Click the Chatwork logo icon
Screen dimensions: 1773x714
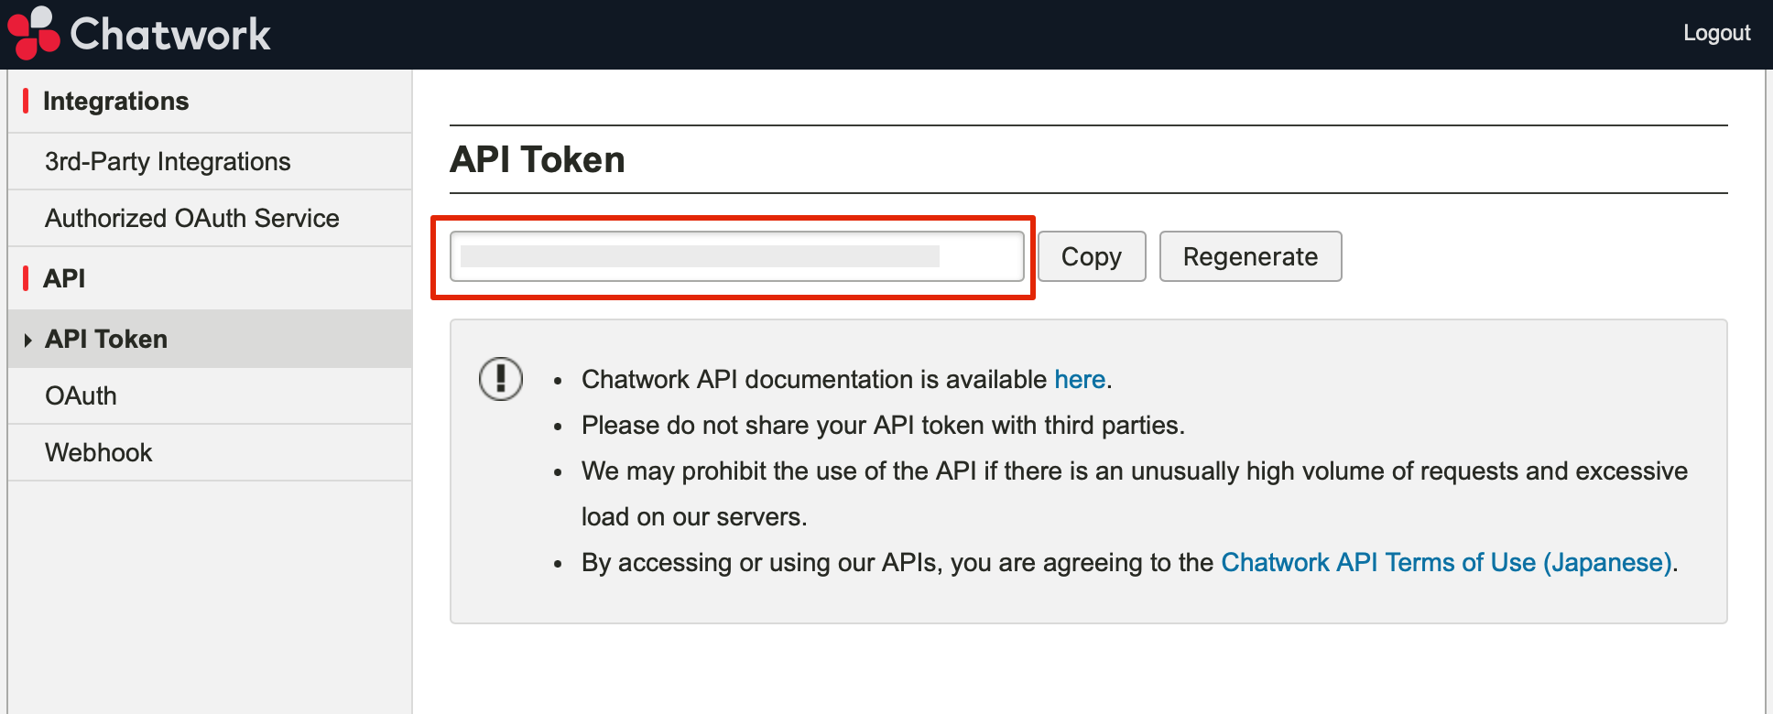click(x=34, y=32)
